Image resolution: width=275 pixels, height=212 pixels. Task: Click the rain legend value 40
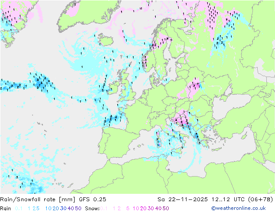(x=71, y=209)
